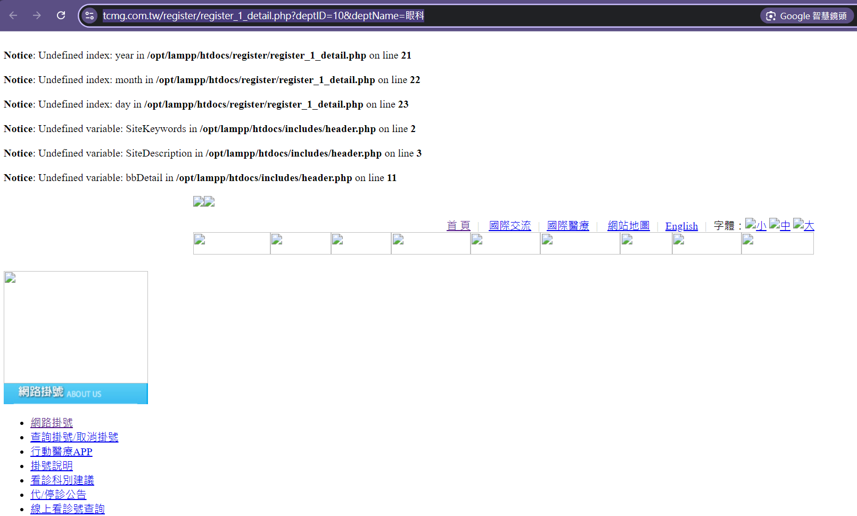This screenshot has height=516, width=857.
Task: Click the large broken sidebar image
Action: coord(76,327)
